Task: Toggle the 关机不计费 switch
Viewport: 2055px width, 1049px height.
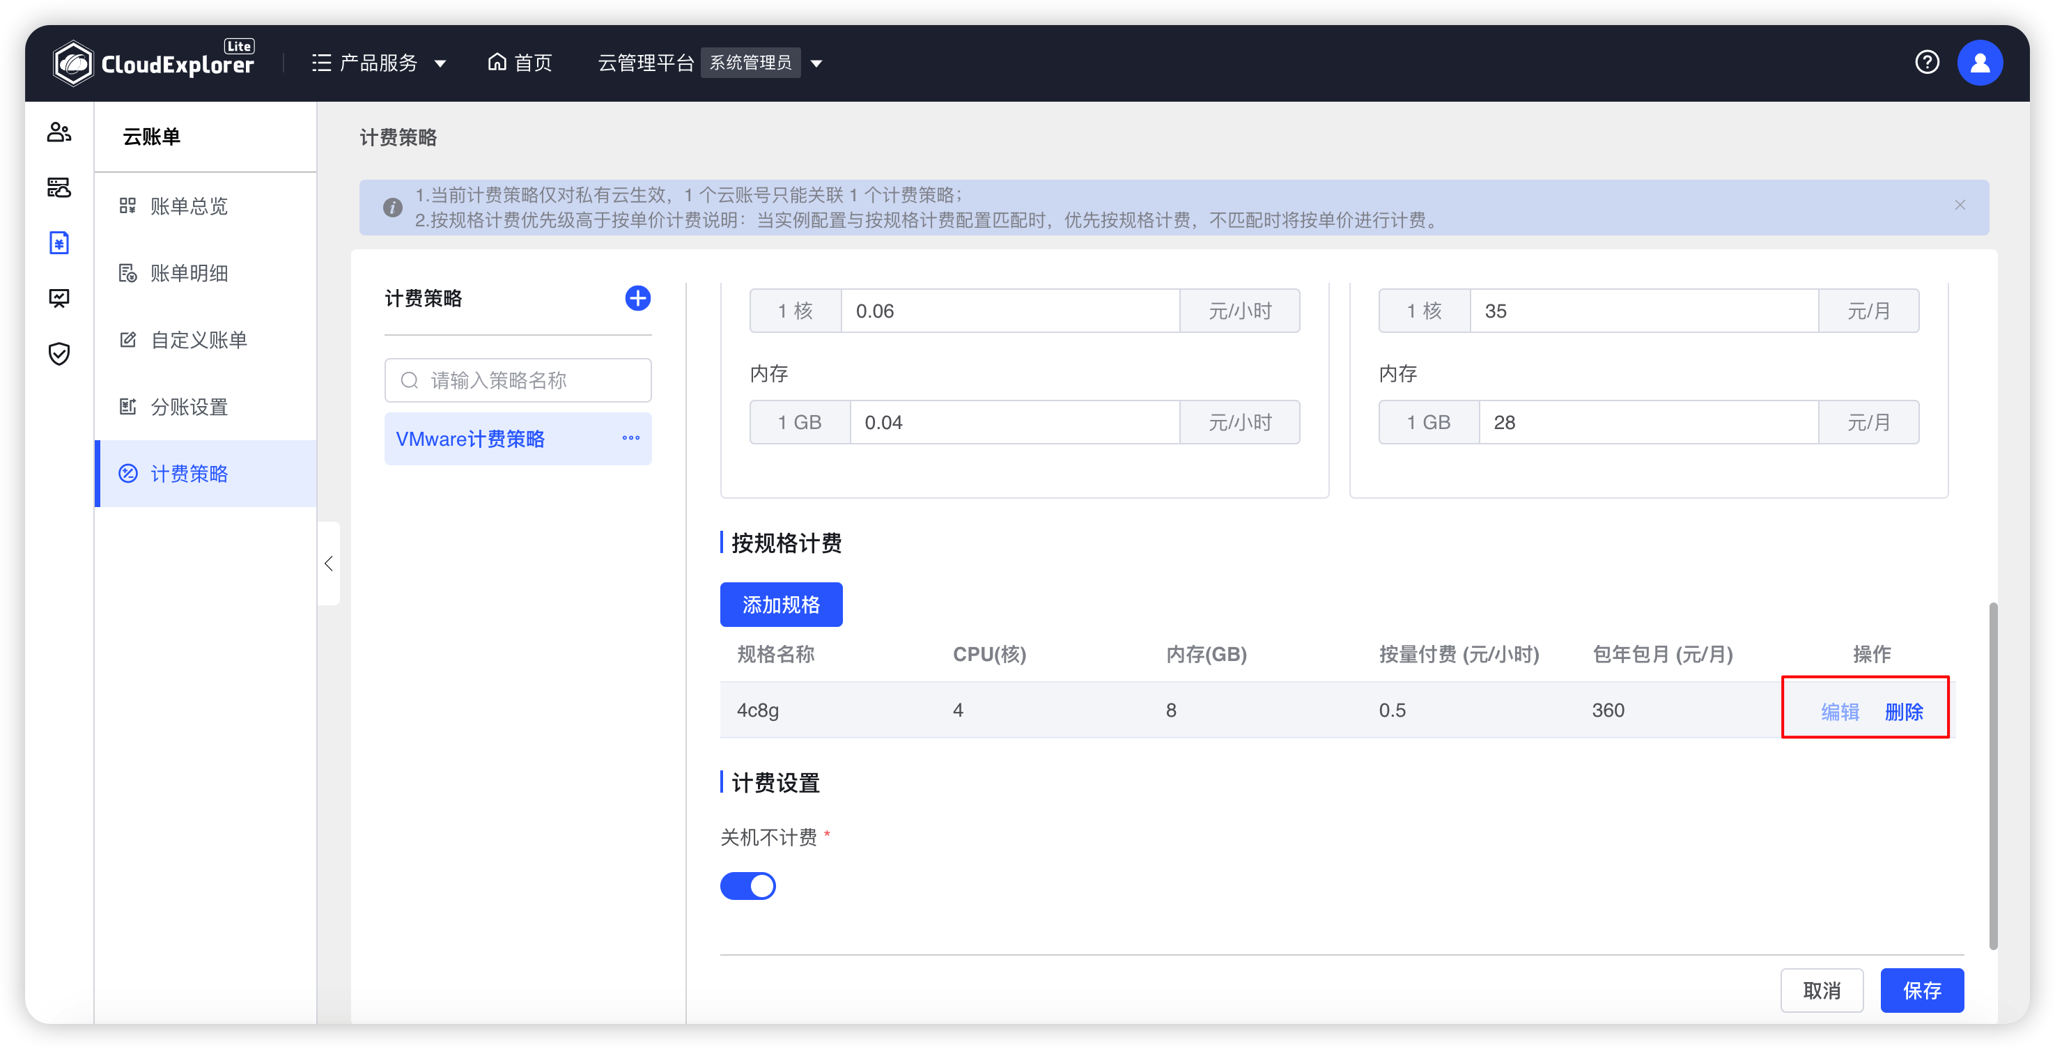Action: [747, 886]
